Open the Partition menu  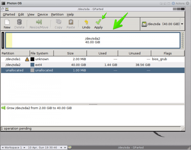point(57,14)
